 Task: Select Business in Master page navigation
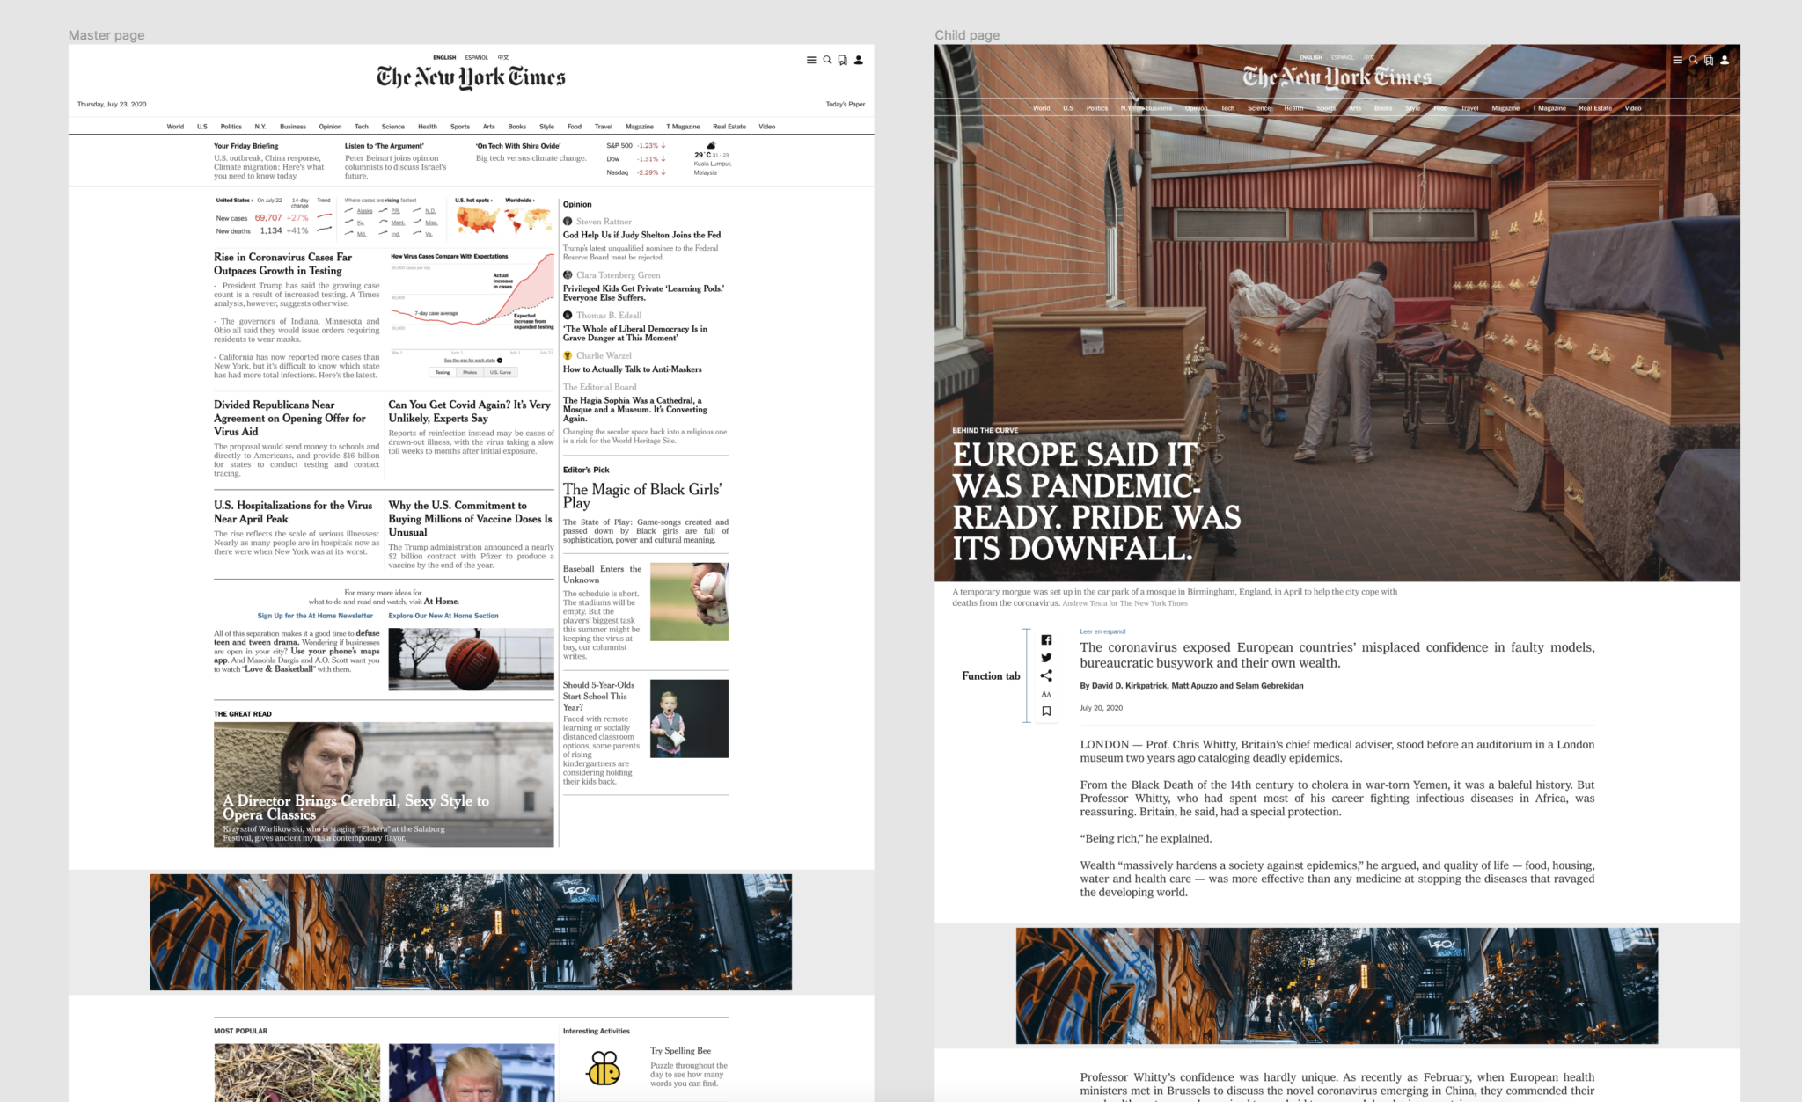[x=293, y=127]
